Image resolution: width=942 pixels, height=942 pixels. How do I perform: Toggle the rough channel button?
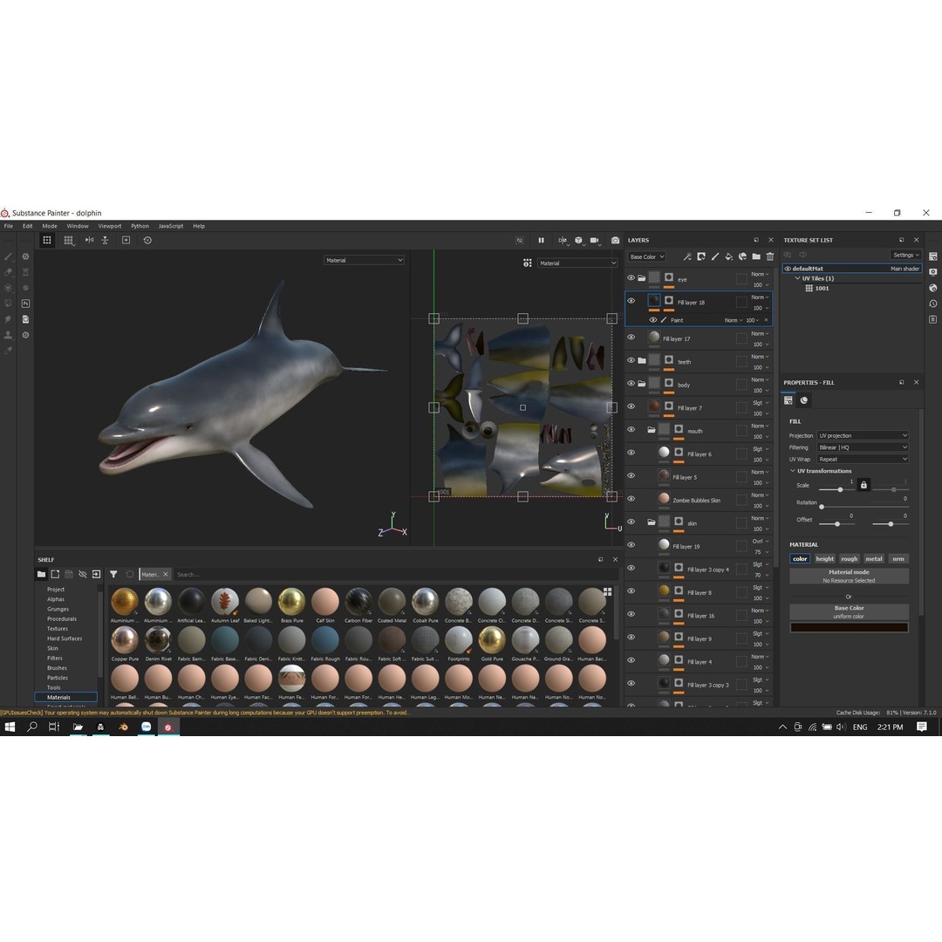(850, 559)
